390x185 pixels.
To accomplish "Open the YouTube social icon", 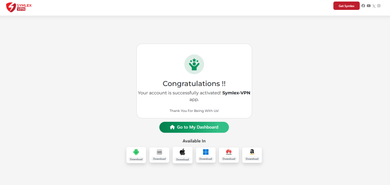I will click(369, 6).
